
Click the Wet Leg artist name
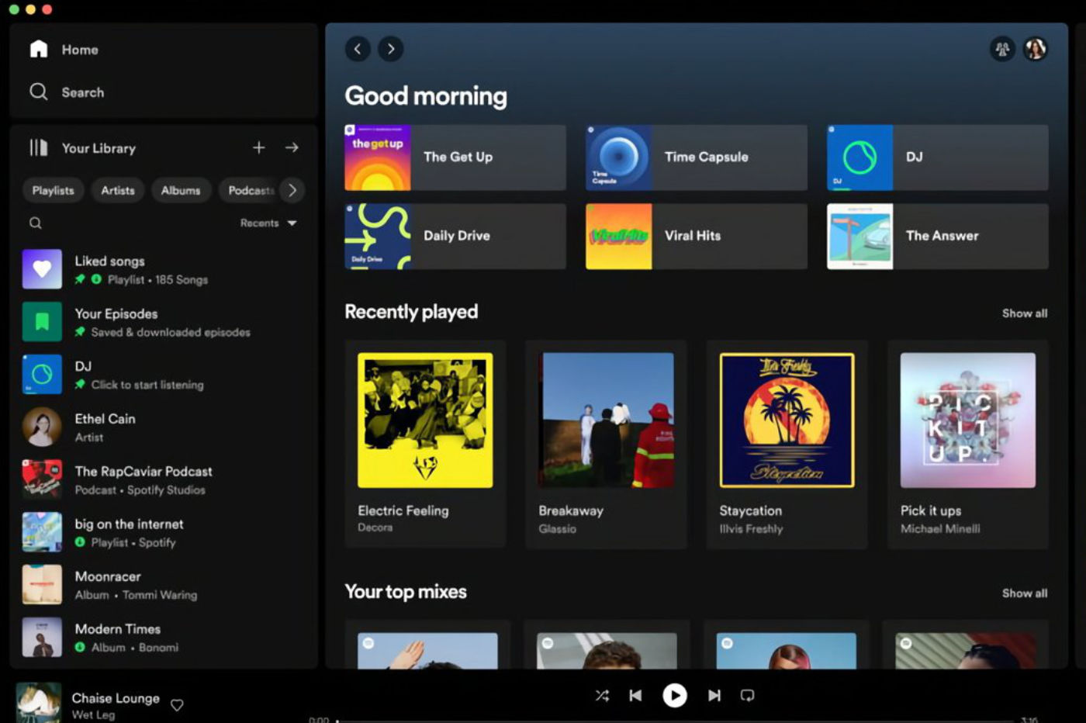point(93,715)
